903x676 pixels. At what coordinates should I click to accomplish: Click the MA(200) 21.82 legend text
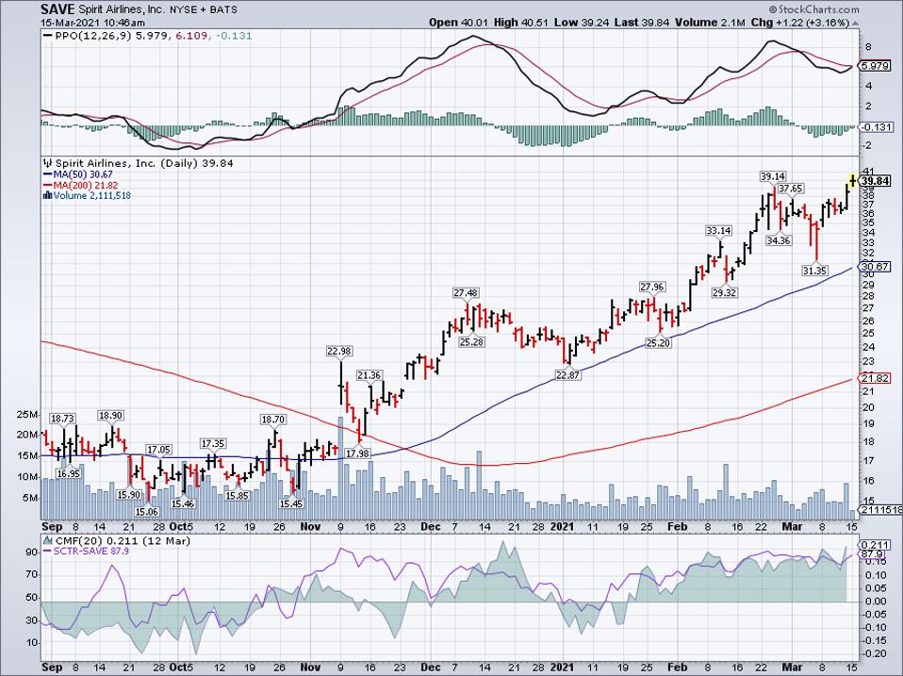[x=85, y=186]
